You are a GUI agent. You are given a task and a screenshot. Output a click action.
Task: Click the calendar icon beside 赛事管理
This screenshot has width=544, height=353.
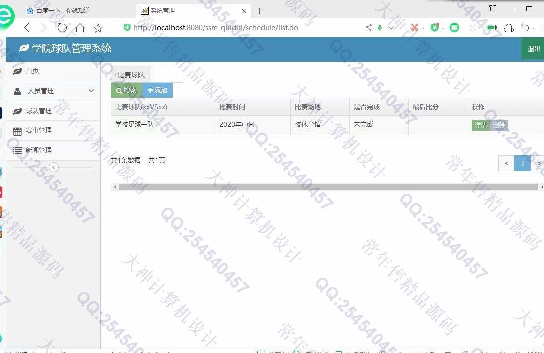[x=17, y=131]
